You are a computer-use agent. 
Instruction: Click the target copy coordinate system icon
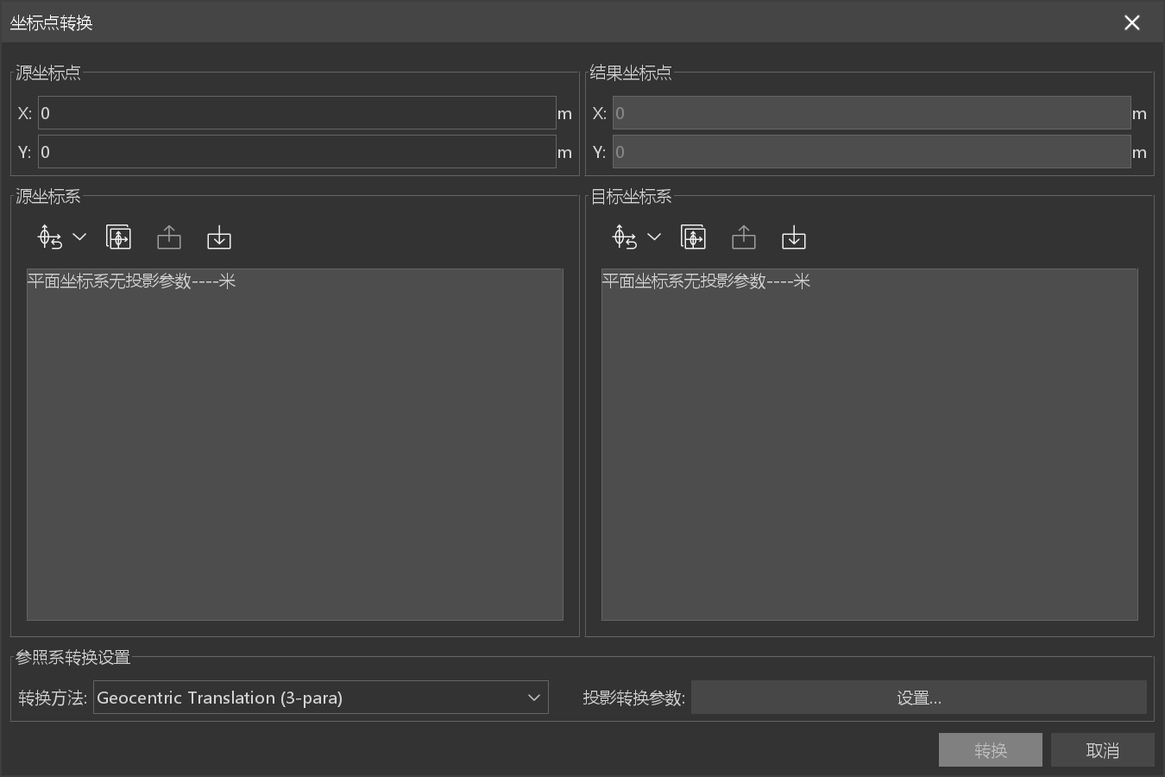click(x=693, y=237)
